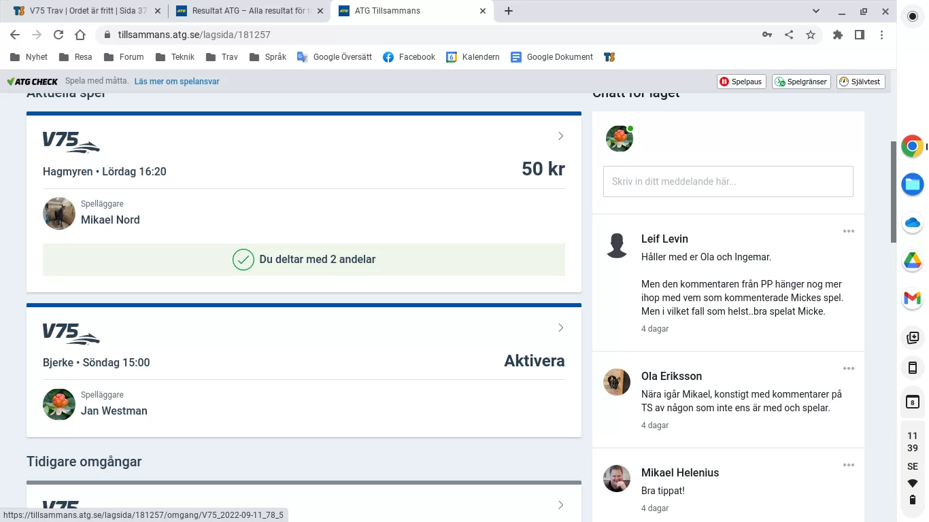The height and width of the screenshot is (522, 929).
Task: Open Spelgränser settings
Action: click(x=801, y=82)
